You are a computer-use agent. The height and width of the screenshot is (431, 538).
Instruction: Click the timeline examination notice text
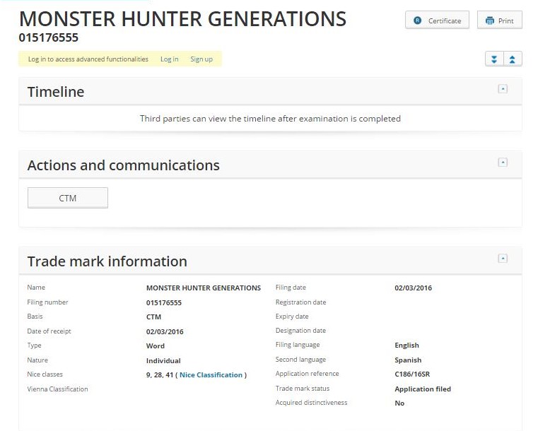click(x=270, y=119)
